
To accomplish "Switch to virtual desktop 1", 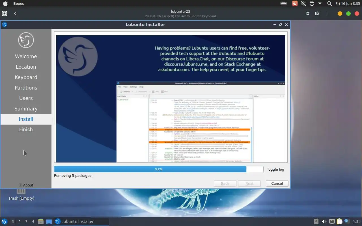I will point(13,222).
